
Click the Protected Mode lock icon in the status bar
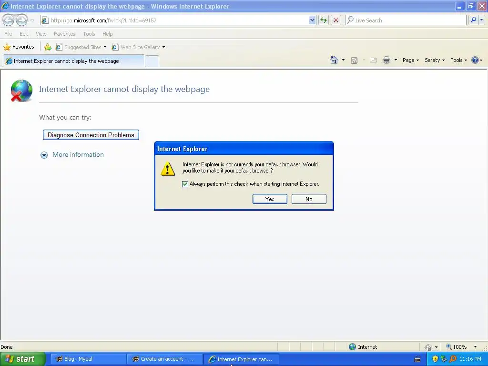tap(428, 347)
